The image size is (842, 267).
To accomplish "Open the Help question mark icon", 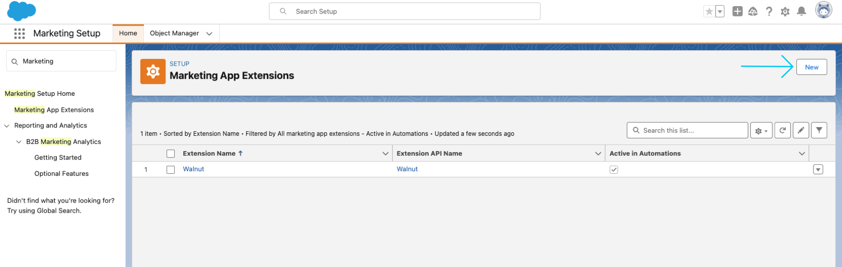I will 769,11.
